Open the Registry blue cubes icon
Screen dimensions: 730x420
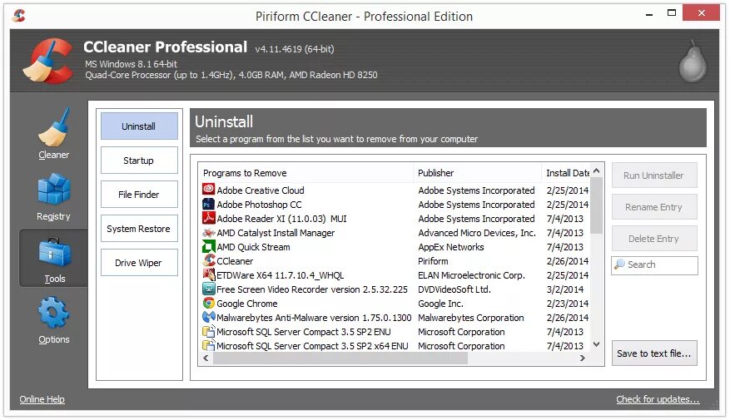[54, 190]
